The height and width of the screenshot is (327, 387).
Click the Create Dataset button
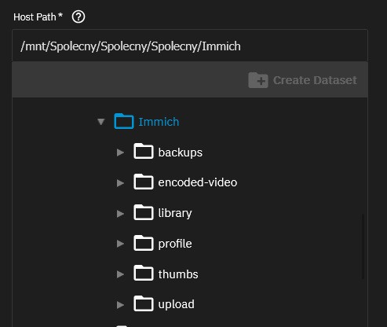[x=302, y=80]
